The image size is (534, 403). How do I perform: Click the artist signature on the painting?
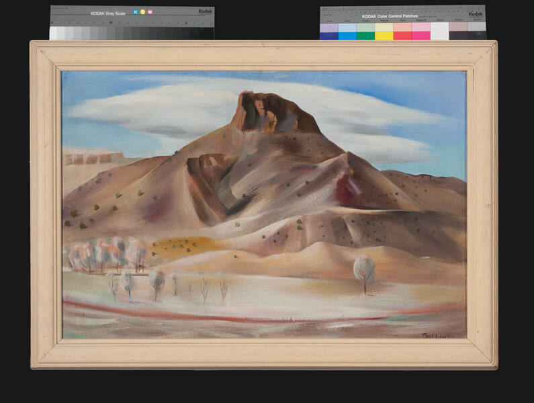click(437, 336)
